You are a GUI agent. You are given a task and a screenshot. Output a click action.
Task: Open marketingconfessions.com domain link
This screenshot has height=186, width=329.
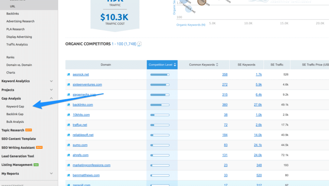(x=92, y=165)
